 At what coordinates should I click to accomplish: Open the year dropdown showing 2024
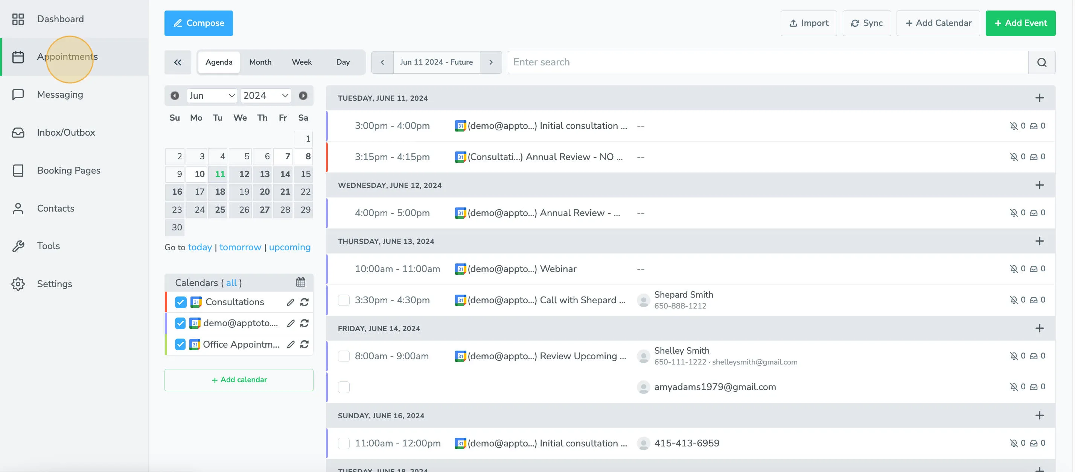265,95
